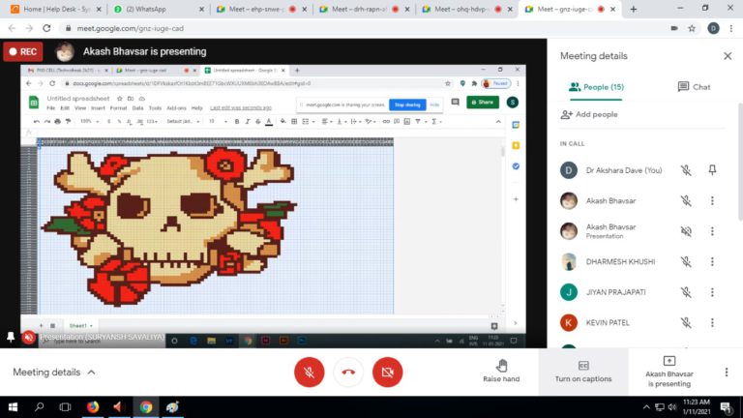Viewport: 743px width, 418px height.
Task: Raise hand in the meeting
Action: (501, 371)
